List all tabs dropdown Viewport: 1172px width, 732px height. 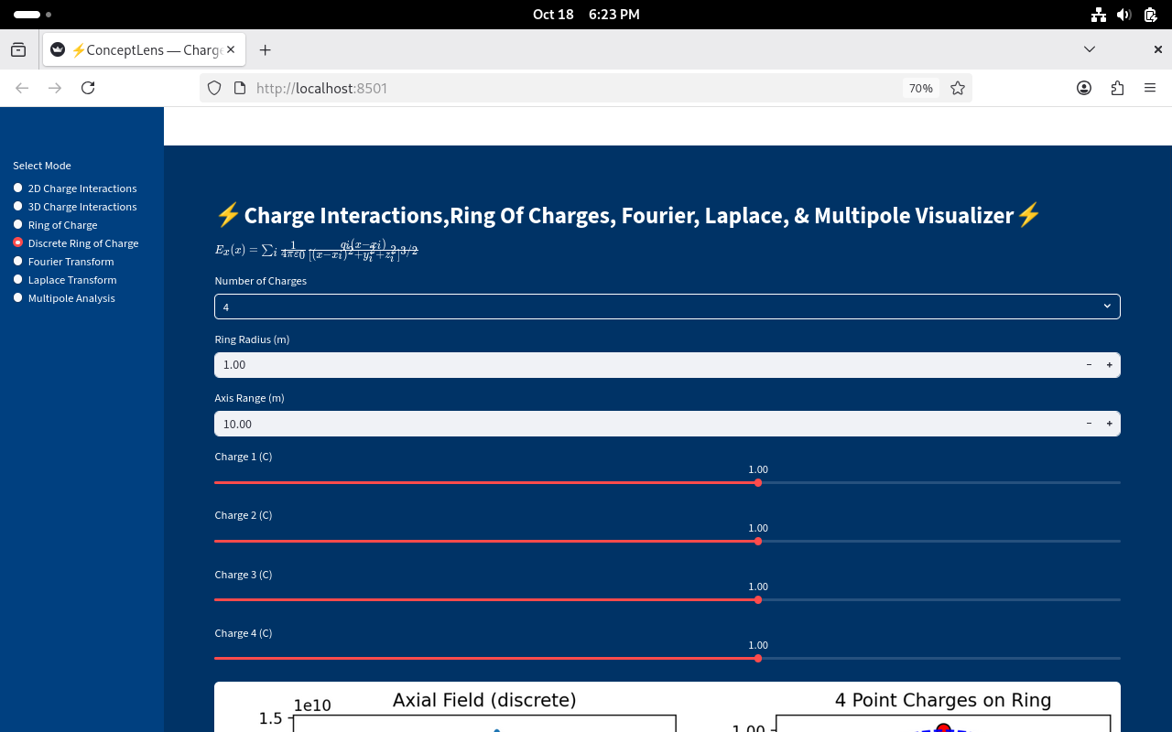tap(1090, 49)
